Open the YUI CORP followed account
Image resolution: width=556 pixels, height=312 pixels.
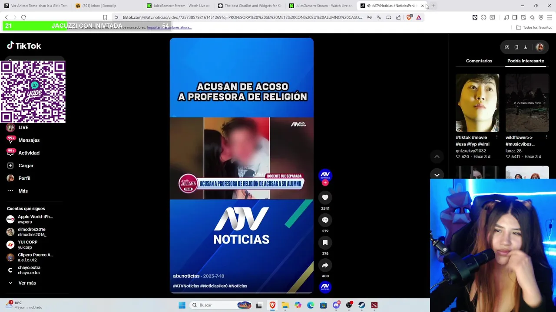pyautogui.click(x=23, y=244)
